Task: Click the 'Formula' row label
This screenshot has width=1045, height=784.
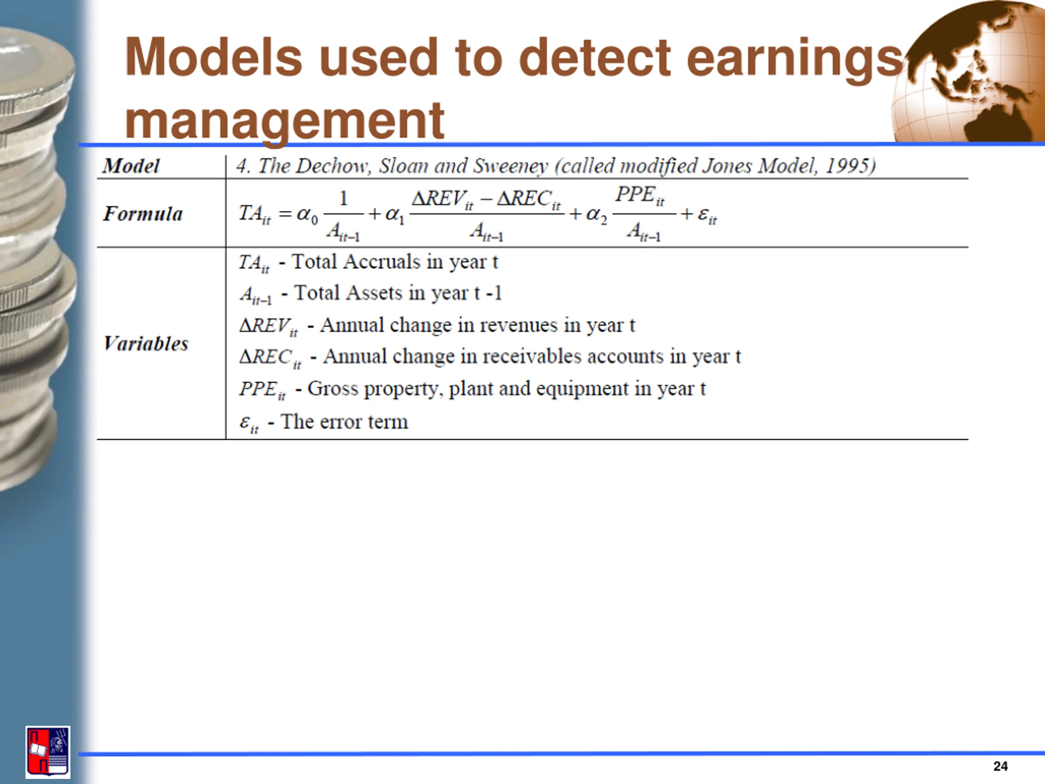Action: point(143,214)
